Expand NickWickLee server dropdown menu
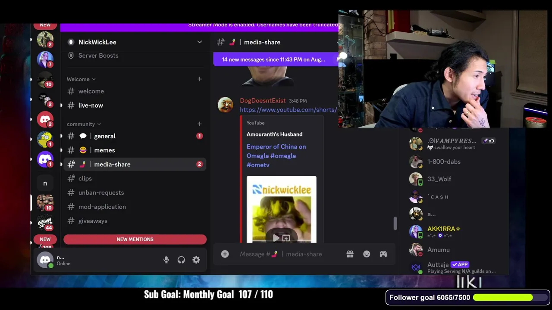 199,42
